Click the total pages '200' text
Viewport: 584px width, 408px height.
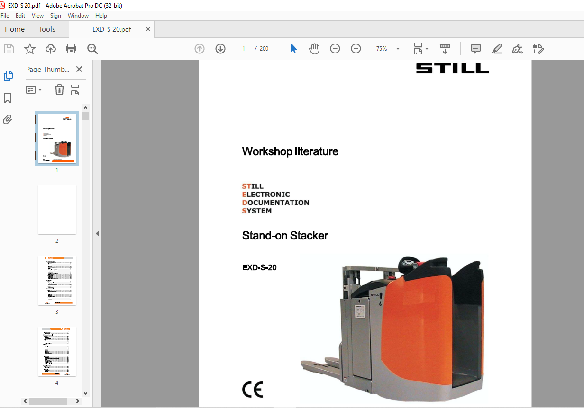pyautogui.click(x=264, y=49)
